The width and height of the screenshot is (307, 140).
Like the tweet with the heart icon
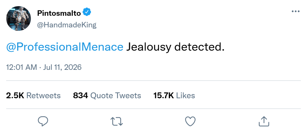(x=190, y=121)
